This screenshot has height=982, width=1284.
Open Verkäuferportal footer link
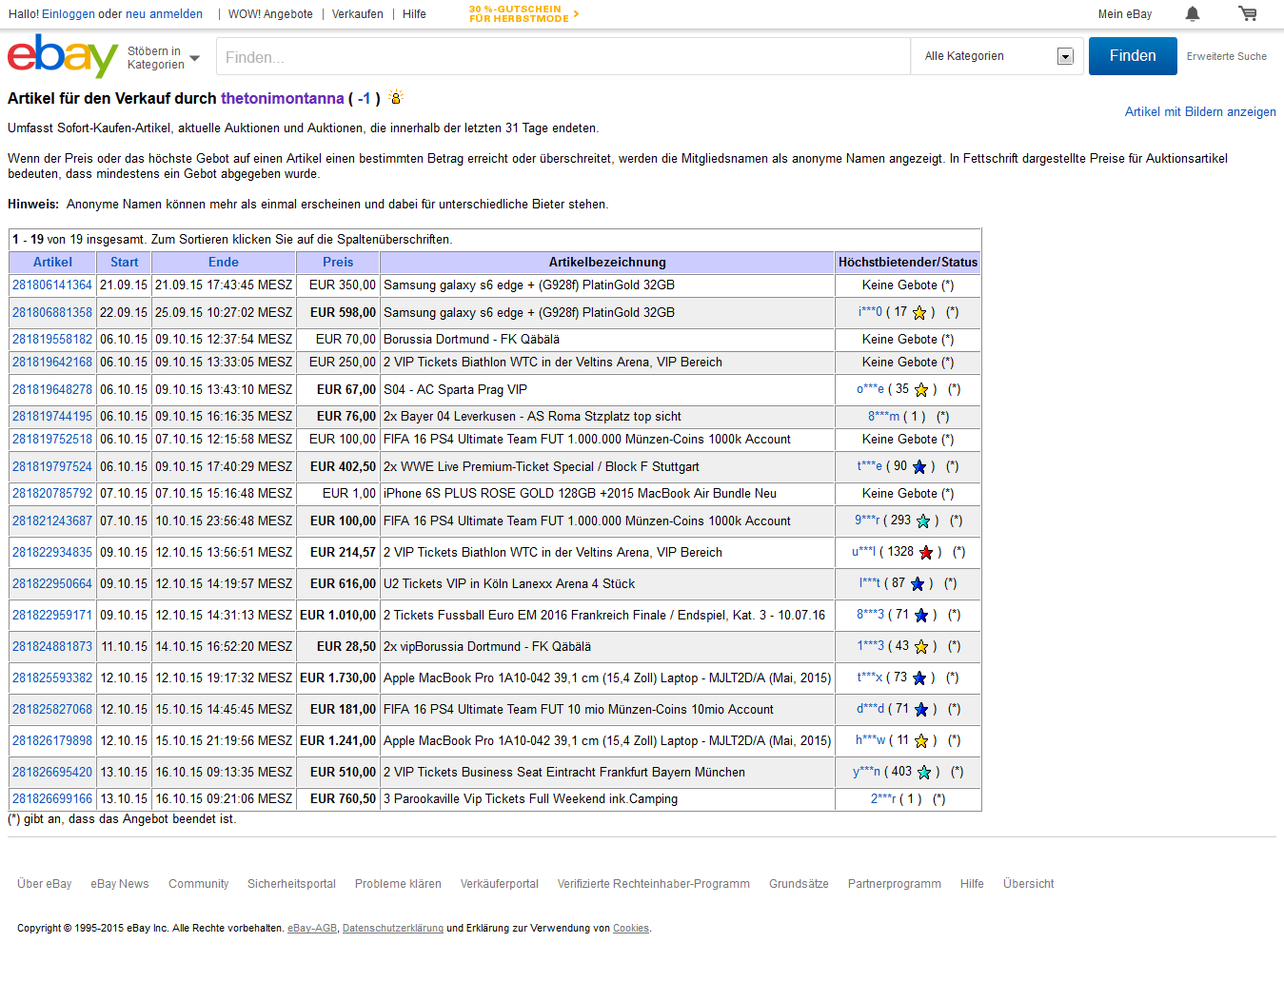click(500, 884)
